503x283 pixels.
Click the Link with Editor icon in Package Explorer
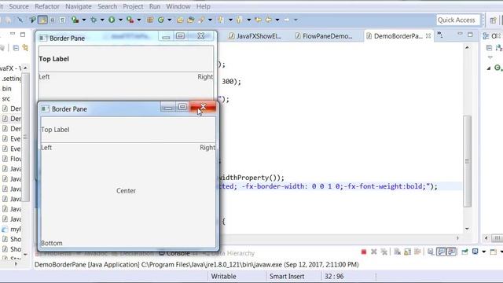25,48
